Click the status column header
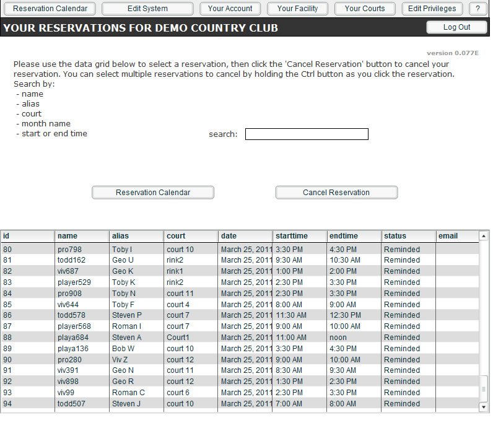 408,236
